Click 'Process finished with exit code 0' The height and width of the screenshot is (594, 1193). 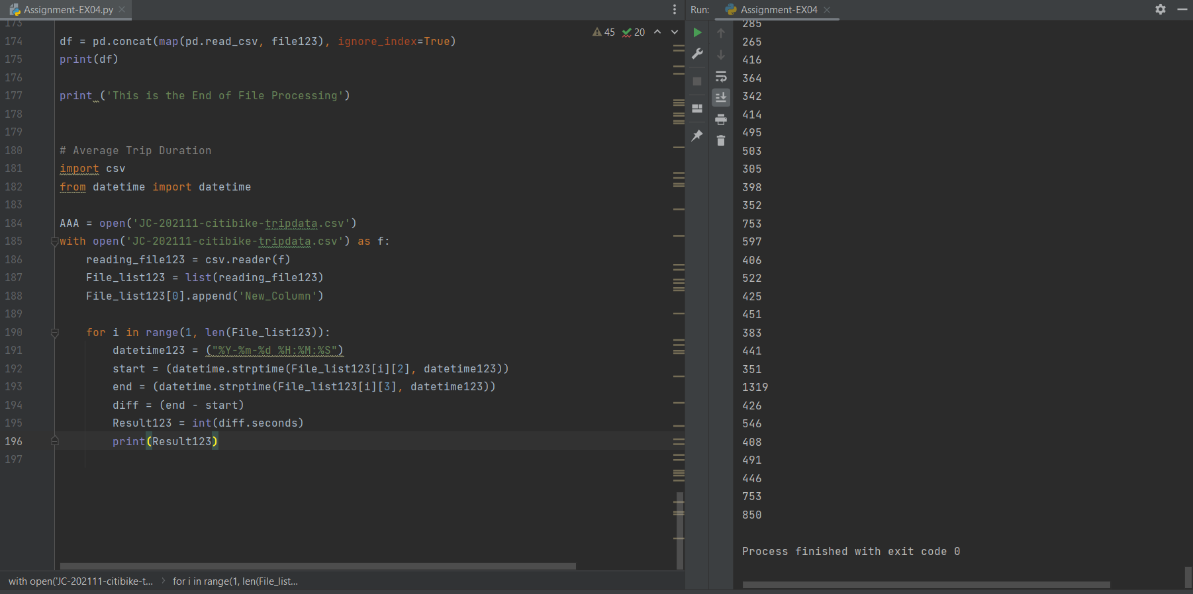851,552
